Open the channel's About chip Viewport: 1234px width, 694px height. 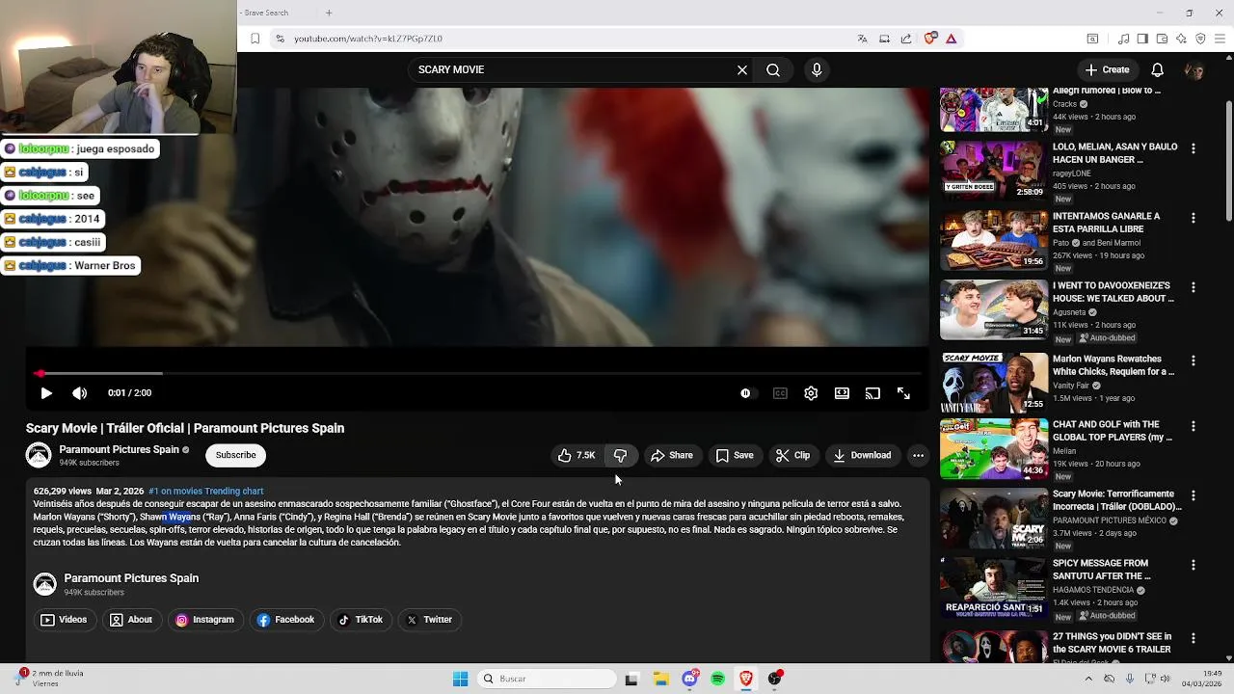point(131,620)
